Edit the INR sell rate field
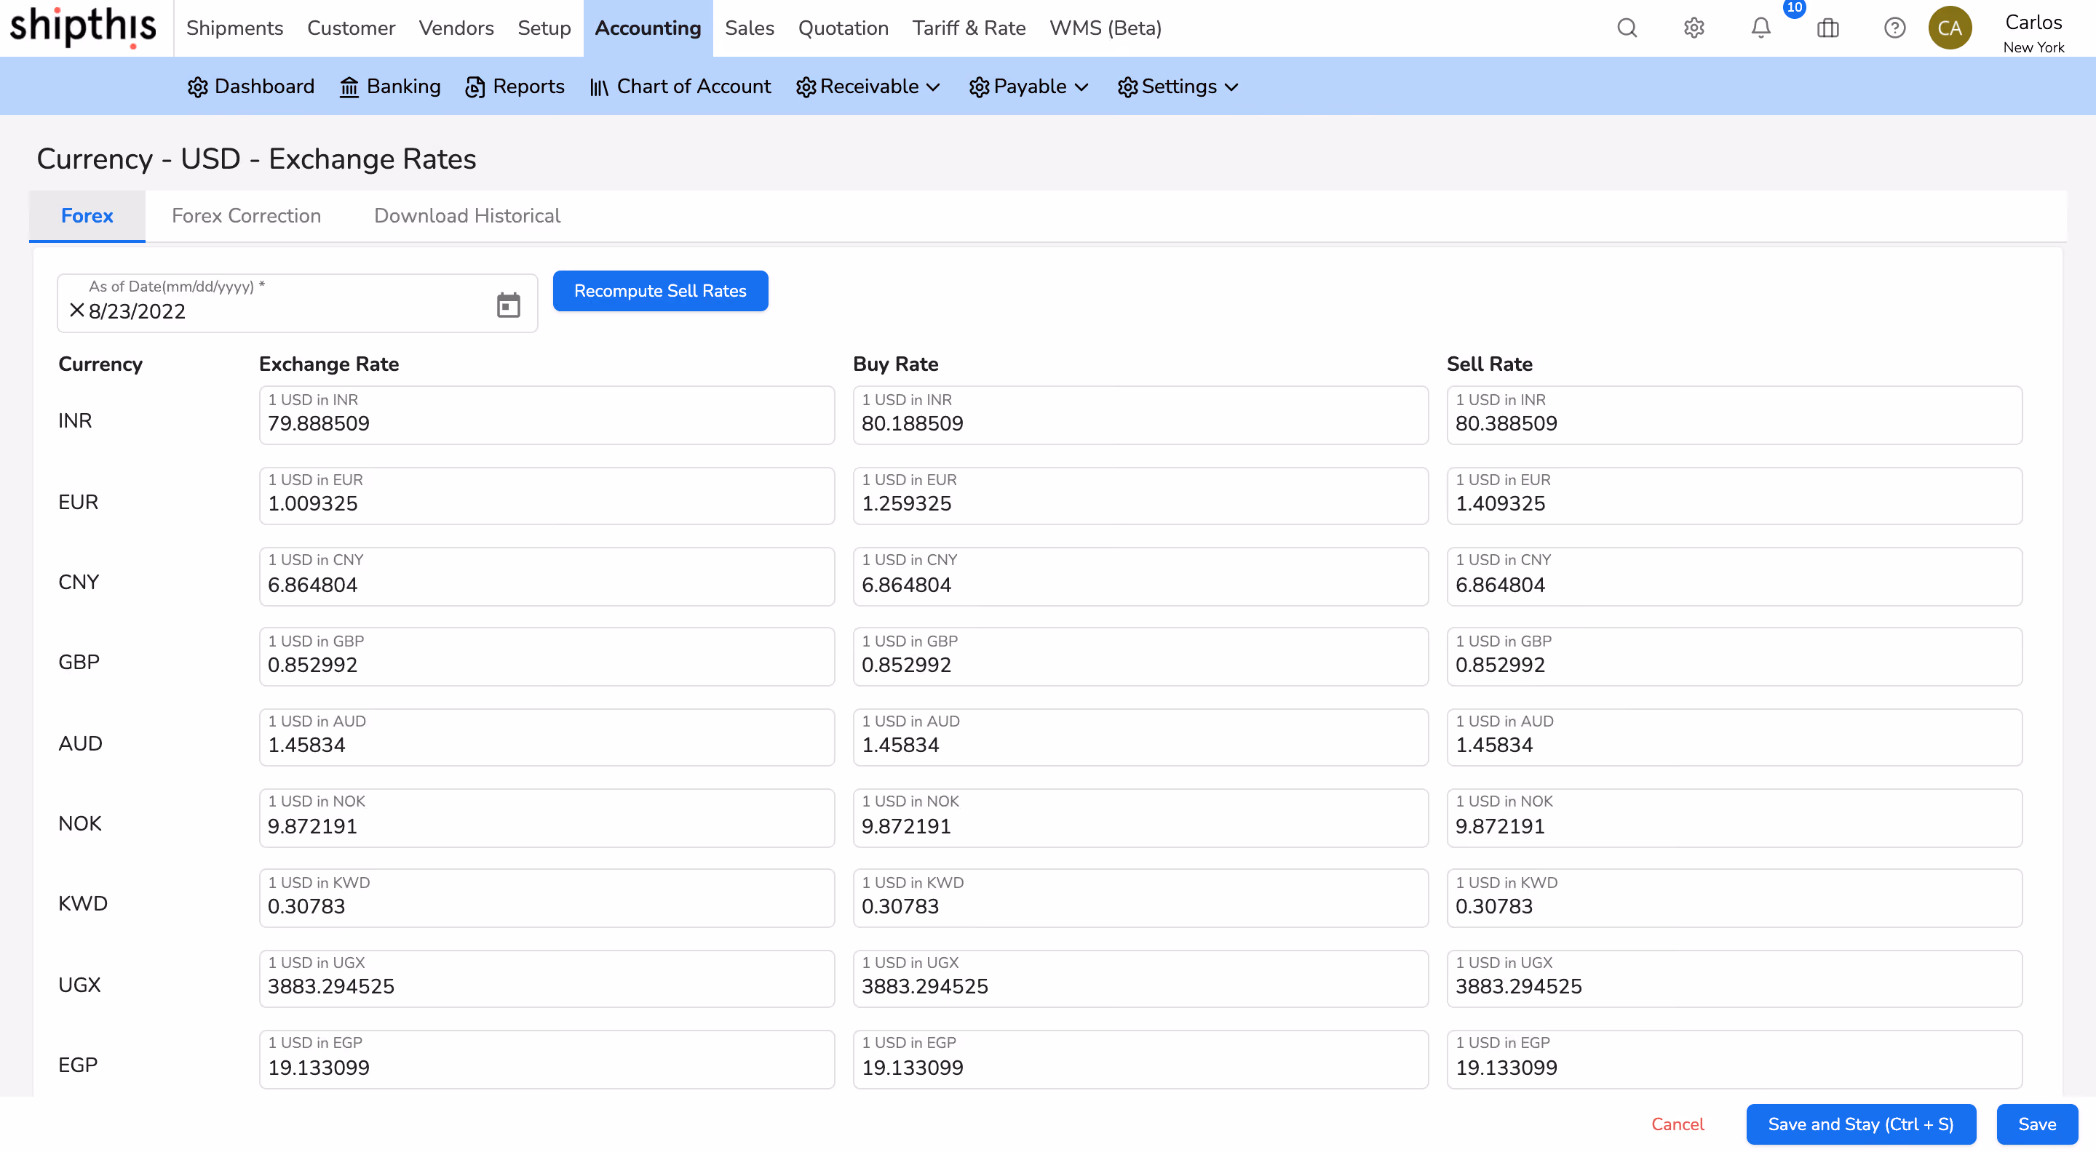This screenshot has width=2096, height=1152. point(1734,415)
